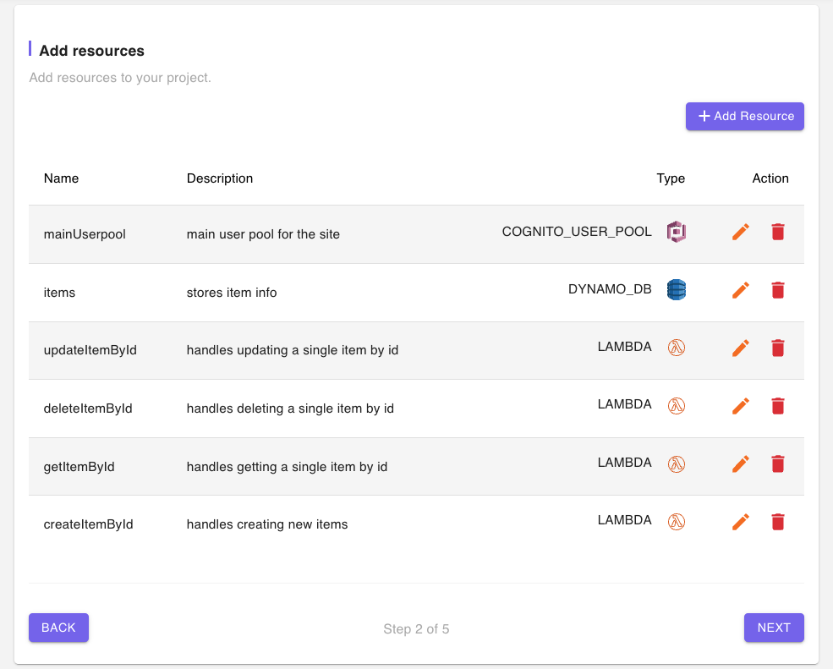Click 'Add resources to your project.' subtitle

(x=120, y=78)
